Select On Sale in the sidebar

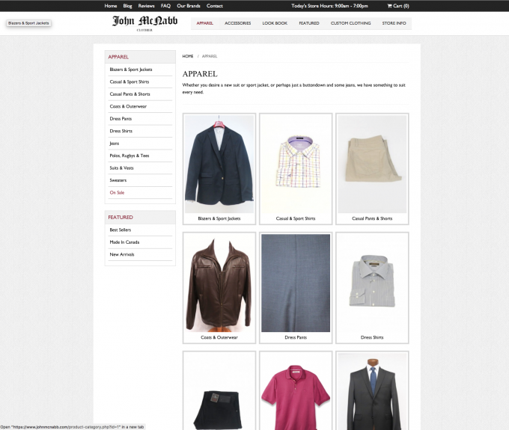pos(118,193)
